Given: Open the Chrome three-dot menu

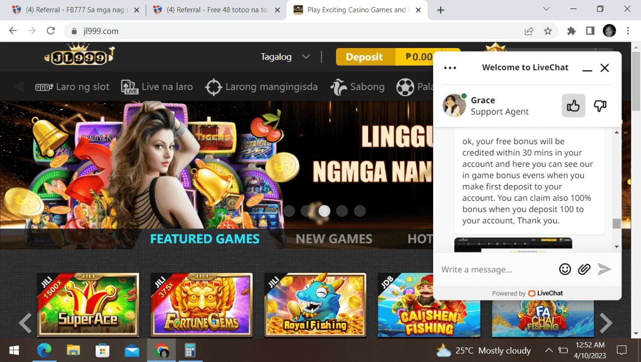Looking at the screenshot, I should pyautogui.click(x=628, y=31).
